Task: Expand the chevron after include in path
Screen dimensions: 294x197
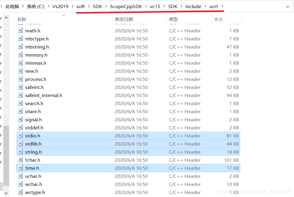Action: pyautogui.click(x=205, y=6)
